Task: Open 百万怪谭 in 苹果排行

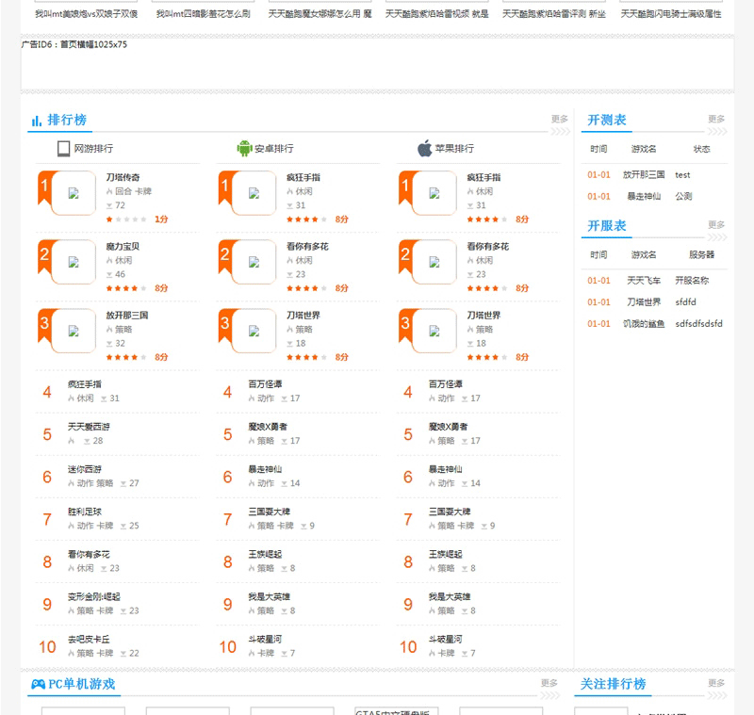Action: pos(446,384)
